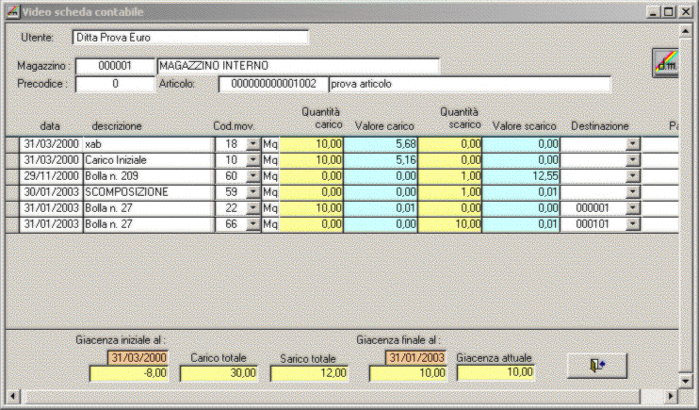This screenshot has width=699, height=410.
Task: Click Giacenza iniziale value -8,00
Action: [129, 373]
